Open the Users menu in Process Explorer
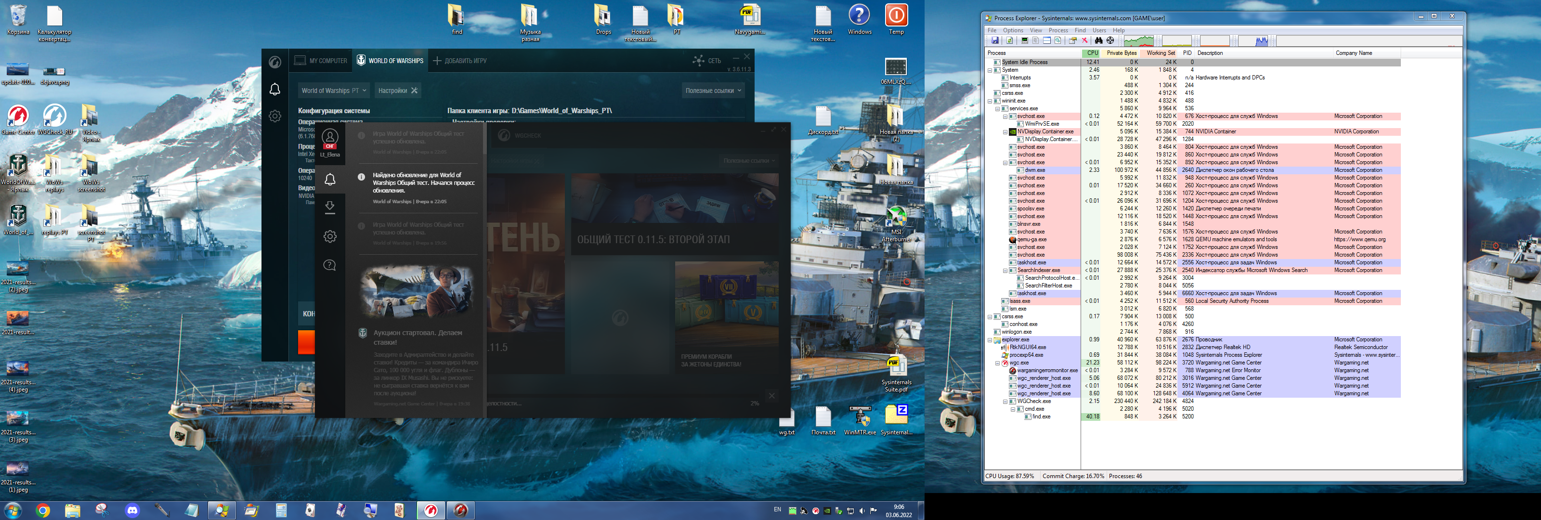The image size is (1541, 520). point(1099,30)
